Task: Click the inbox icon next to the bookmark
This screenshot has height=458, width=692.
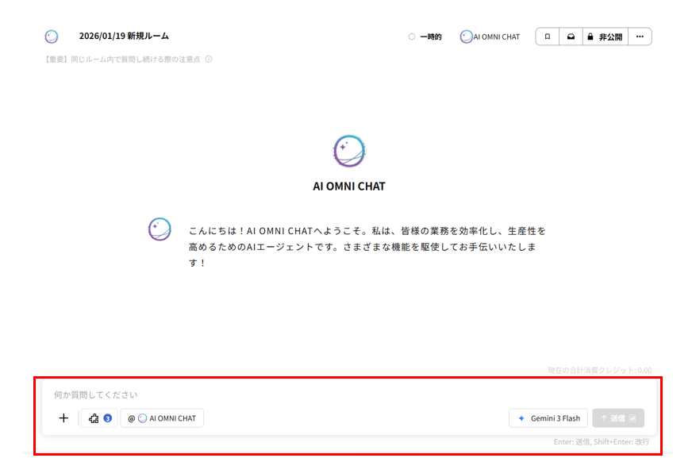Action: click(x=571, y=36)
